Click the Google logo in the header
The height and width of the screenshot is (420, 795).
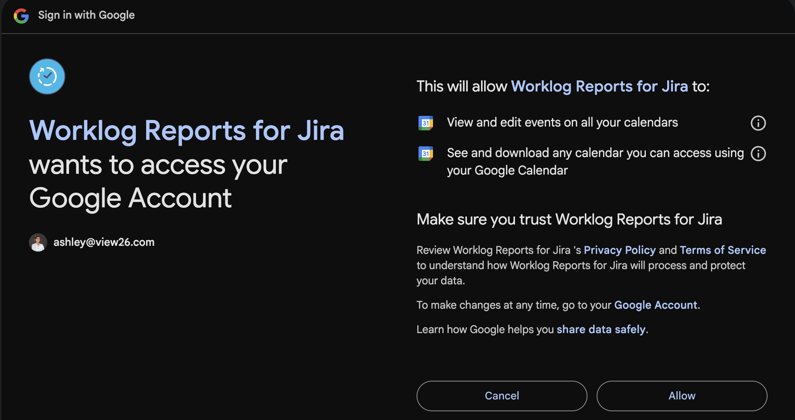click(21, 16)
